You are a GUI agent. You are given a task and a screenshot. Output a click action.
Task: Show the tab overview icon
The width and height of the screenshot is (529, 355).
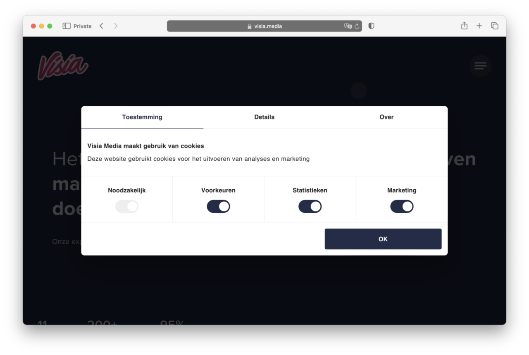(x=494, y=26)
